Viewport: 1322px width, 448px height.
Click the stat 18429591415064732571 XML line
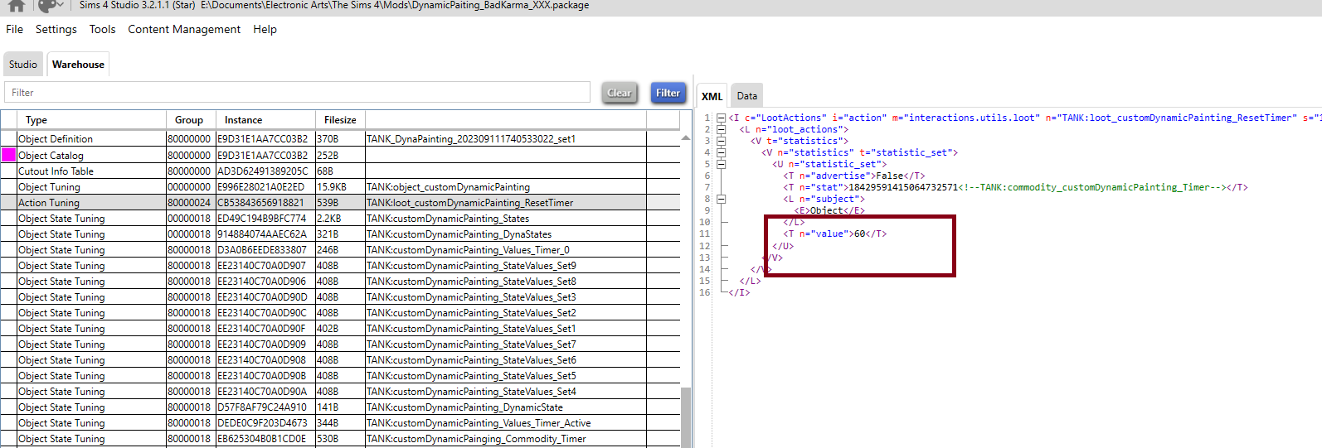tap(1015, 188)
